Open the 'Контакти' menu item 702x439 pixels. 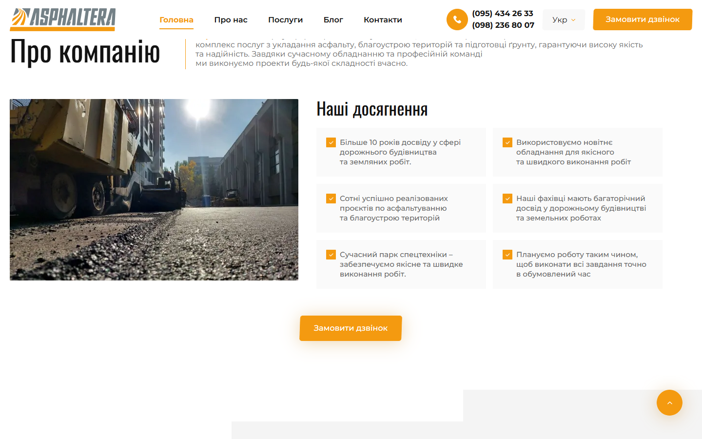click(x=383, y=20)
